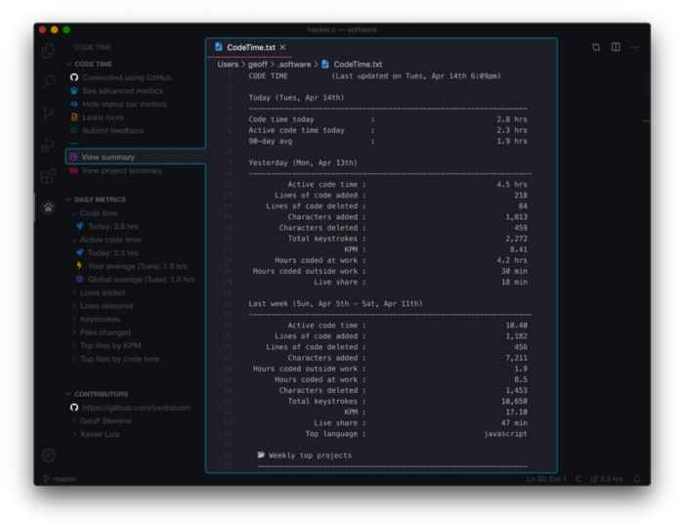684x530 pixels.
Task: Click Ln 50, Col 1 in status bar
Action: [546, 479]
